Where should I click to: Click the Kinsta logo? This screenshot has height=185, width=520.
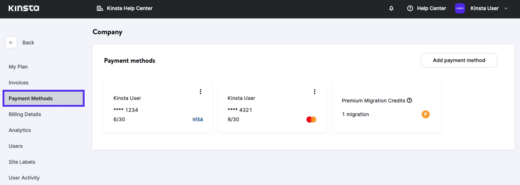(24, 8)
